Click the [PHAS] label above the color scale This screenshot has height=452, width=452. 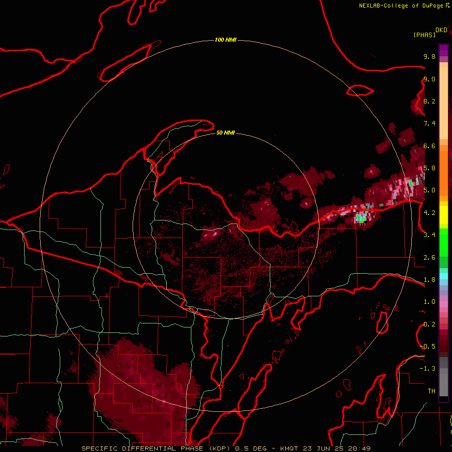(x=424, y=35)
